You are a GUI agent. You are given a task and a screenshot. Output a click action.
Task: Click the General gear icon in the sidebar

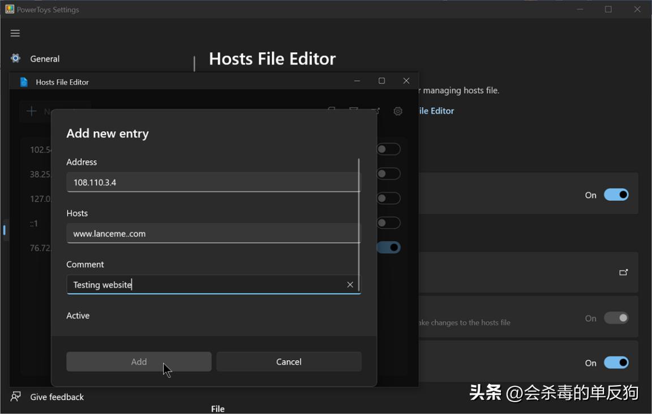[x=16, y=59]
